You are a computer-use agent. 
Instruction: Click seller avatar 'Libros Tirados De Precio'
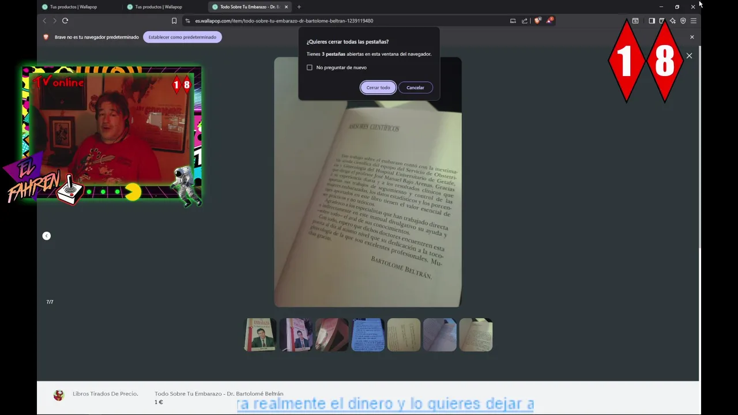coord(59,395)
